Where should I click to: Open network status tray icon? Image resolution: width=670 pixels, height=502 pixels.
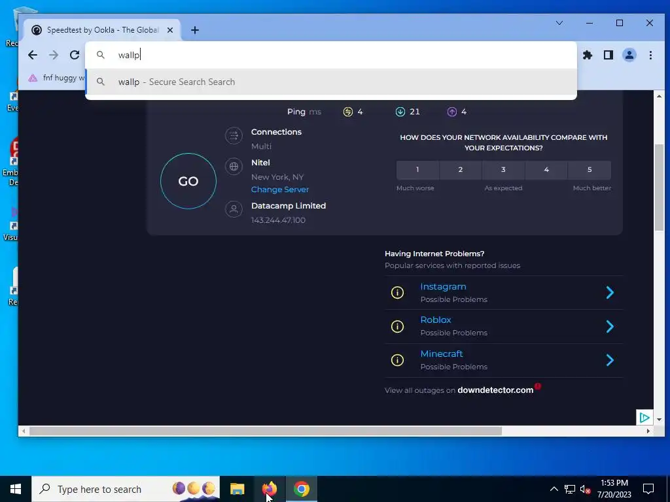click(x=570, y=489)
